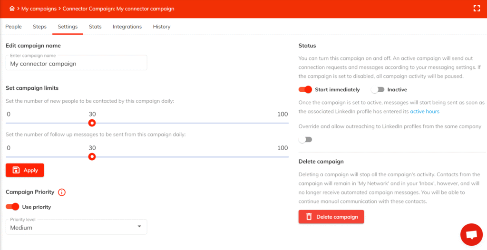Toggle the Start immediately switch
The image size is (487, 250).
305,89
